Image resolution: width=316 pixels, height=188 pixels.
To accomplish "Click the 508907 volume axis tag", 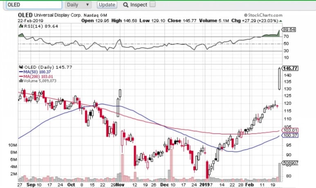I will coord(290,163).
